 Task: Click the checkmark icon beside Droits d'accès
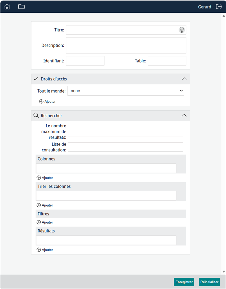36,79
